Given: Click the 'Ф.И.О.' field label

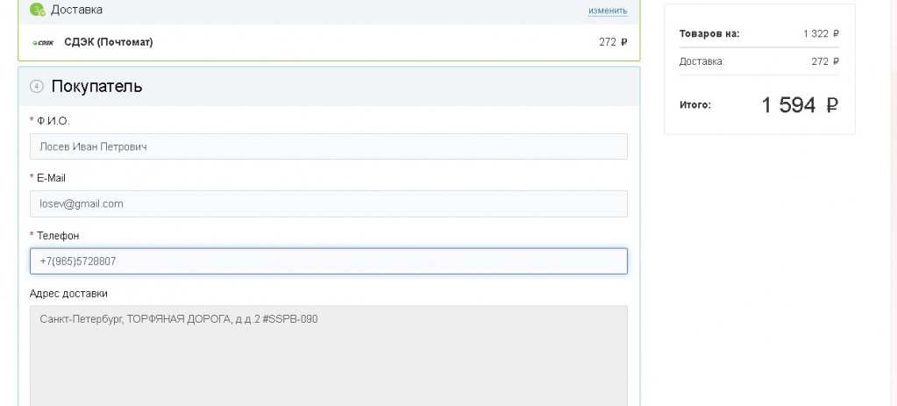Looking at the screenshot, I should pos(52,120).
